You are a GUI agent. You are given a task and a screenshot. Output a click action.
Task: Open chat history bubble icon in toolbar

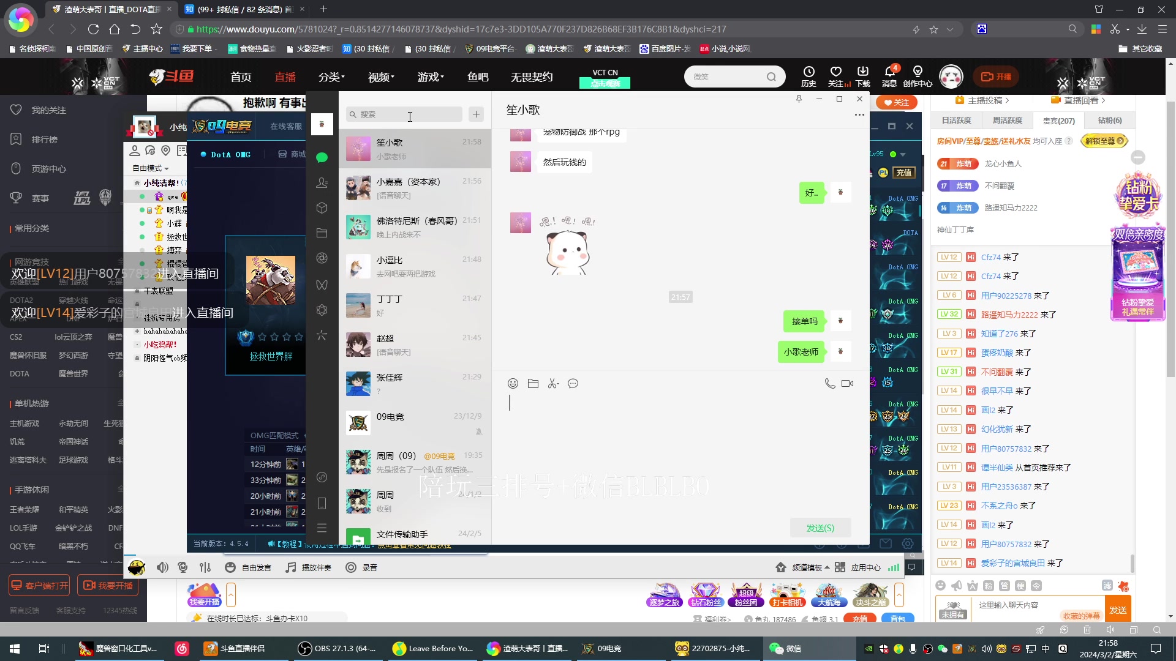coord(573,384)
